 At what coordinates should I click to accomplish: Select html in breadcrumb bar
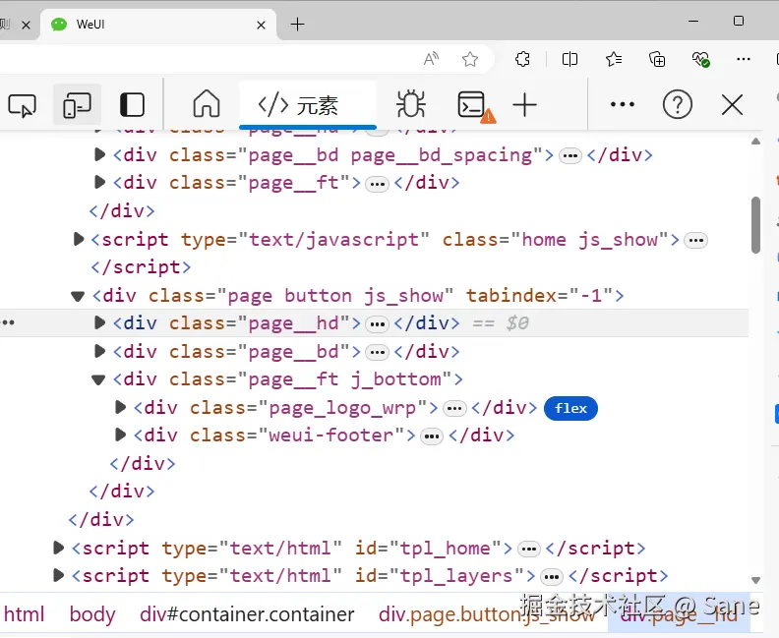click(x=25, y=614)
